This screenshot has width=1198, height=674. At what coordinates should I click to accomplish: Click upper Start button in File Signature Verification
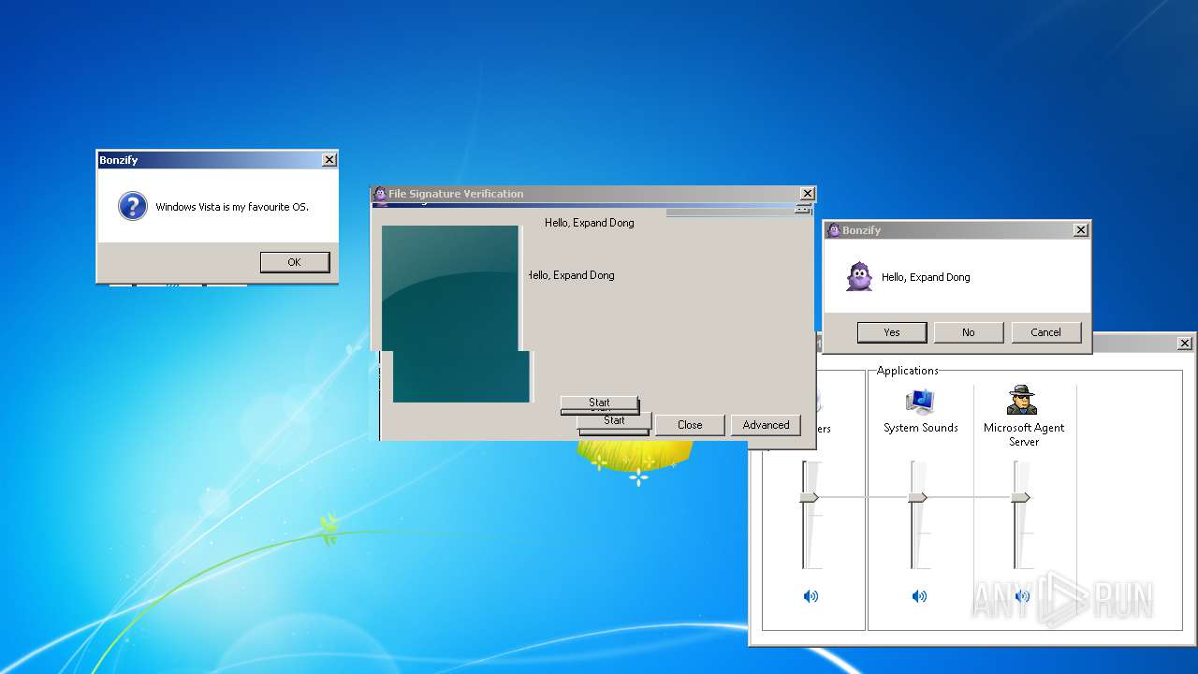click(x=599, y=403)
